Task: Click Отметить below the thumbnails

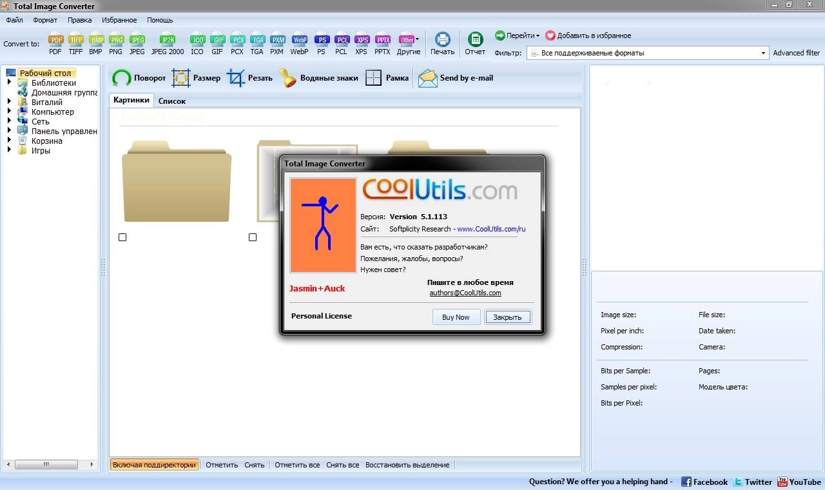Action: tap(222, 465)
